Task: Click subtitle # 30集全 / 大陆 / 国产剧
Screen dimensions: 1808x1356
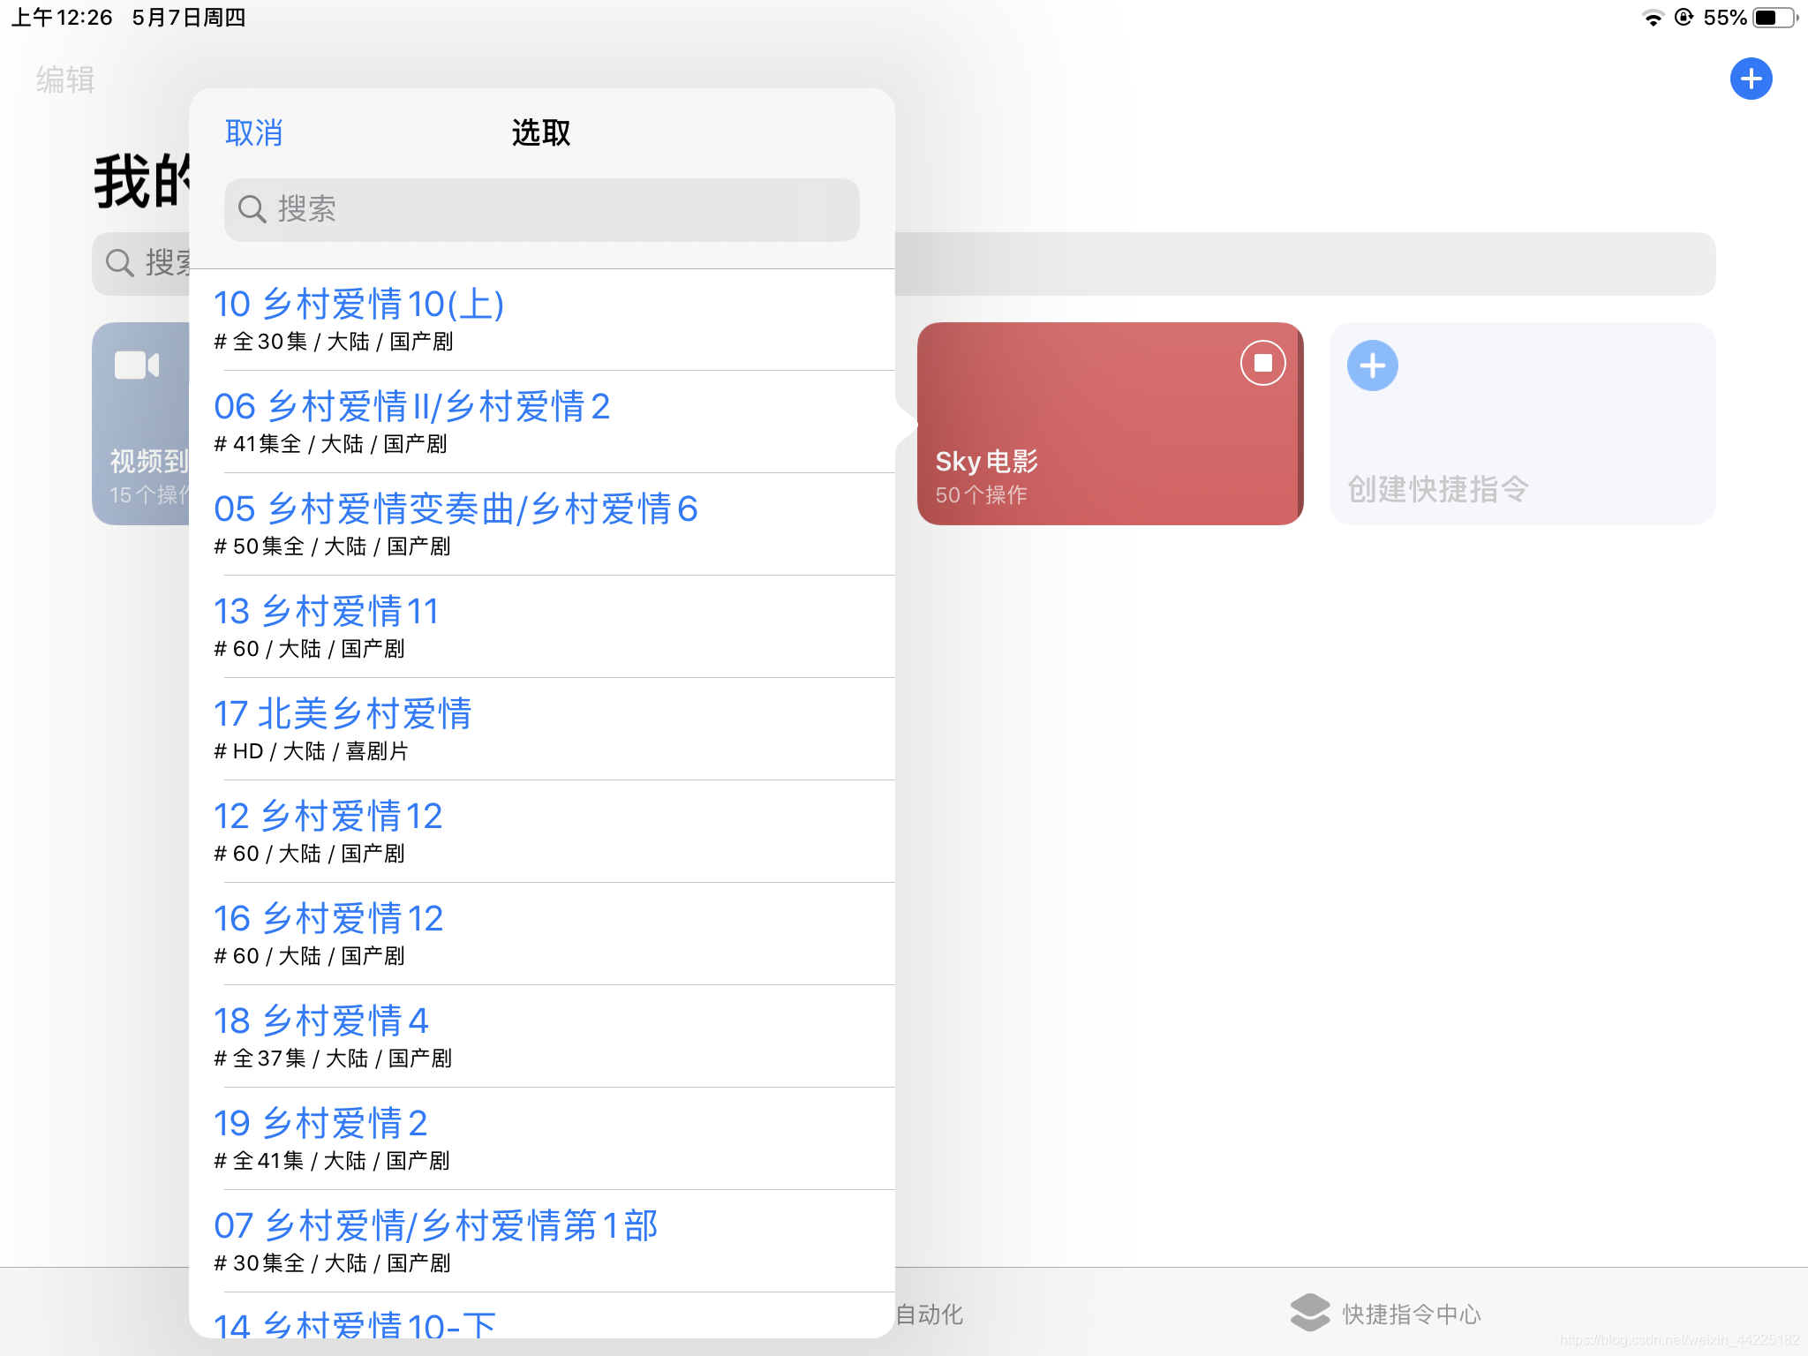Action: click(332, 1263)
